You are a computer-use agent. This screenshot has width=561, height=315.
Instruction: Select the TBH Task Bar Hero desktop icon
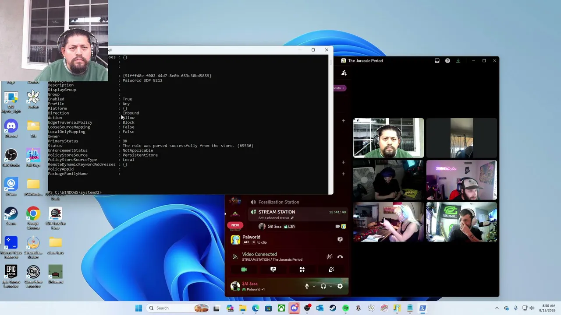coord(55,218)
